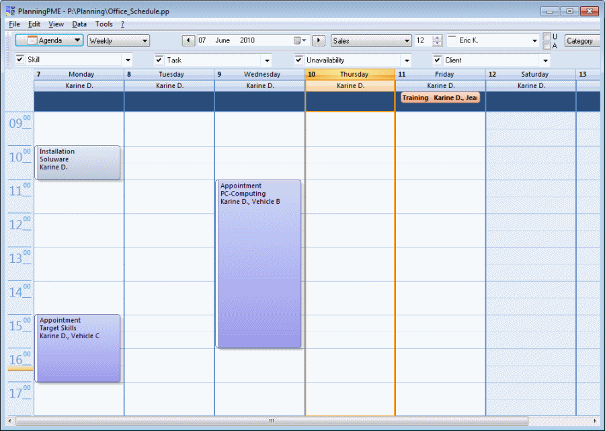Select the Appointment Target Skills event

tap(77, 348)
